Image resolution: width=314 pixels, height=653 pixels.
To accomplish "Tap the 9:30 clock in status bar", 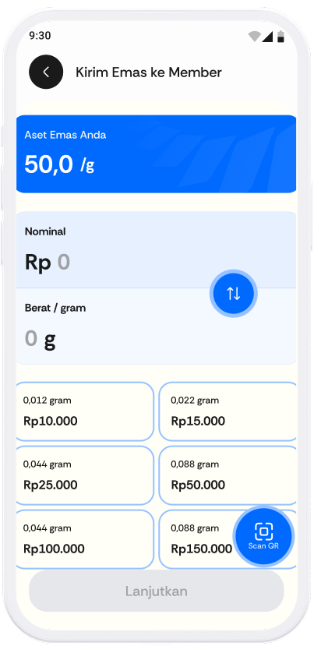I will pyautogui.click(x=40, y=36).
